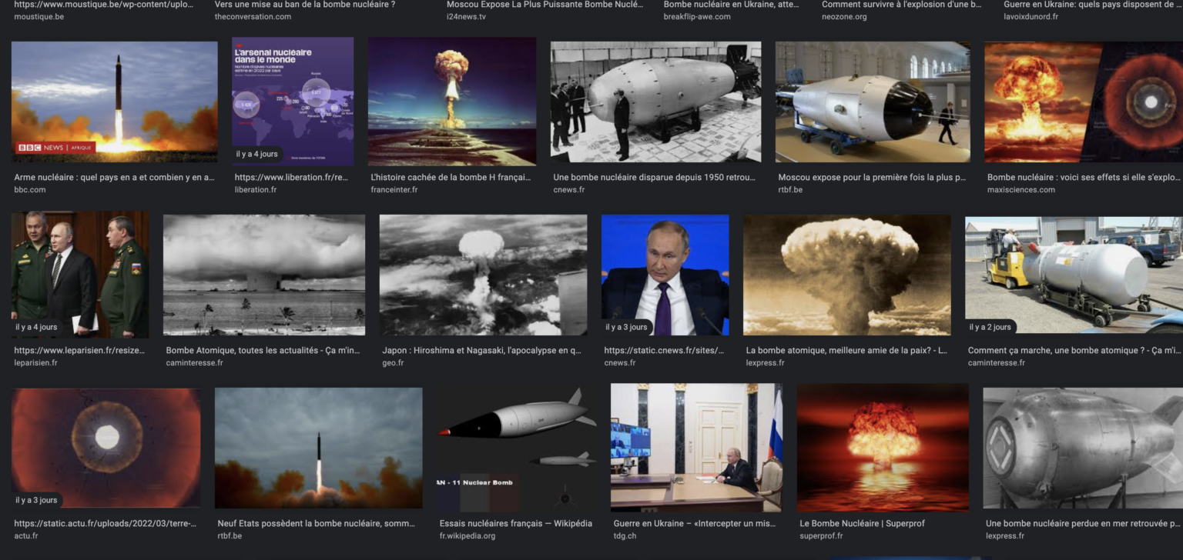Click the 'Arme nucléaire : quel pays' title link
This screenshot has height=560, width=1183.
coord(114,178)
